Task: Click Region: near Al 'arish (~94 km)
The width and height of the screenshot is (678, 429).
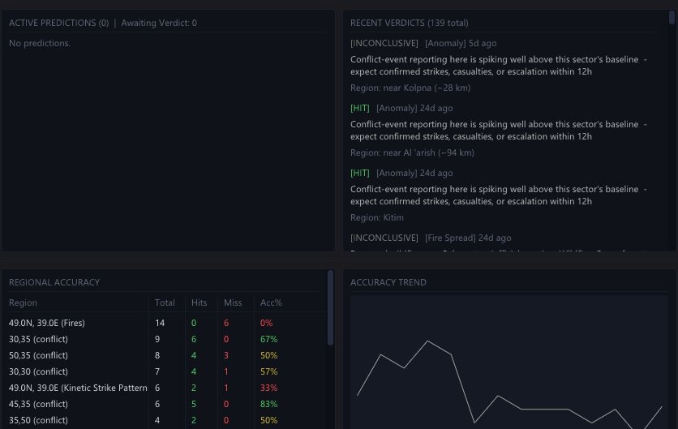Action: (x=412, y=152)
